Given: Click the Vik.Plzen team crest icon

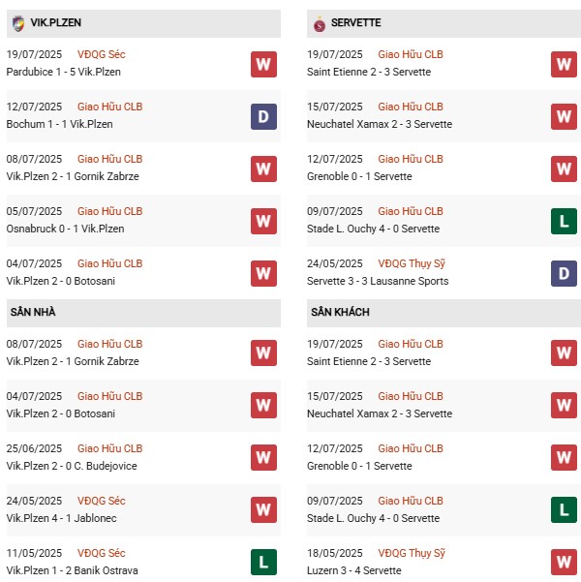Looking at the screenshot, I should (18, 22).
